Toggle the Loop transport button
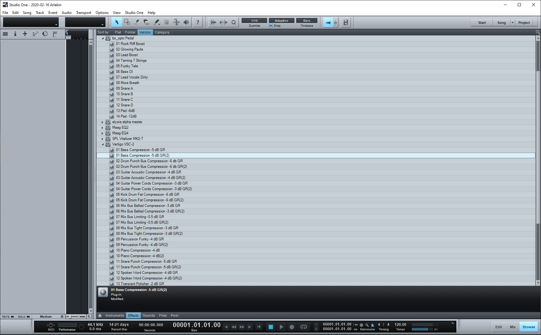 click(303, 327)
